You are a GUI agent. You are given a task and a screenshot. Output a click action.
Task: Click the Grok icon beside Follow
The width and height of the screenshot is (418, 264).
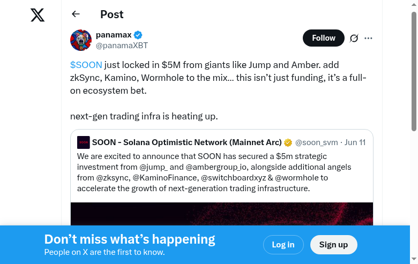pos(354,38)
